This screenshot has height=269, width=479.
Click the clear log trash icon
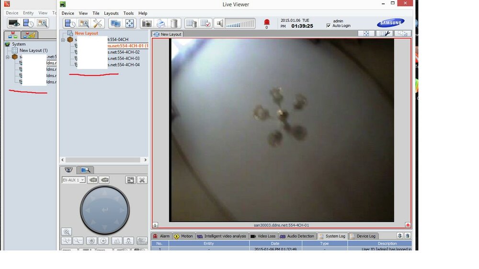click(x=408, y=236)
